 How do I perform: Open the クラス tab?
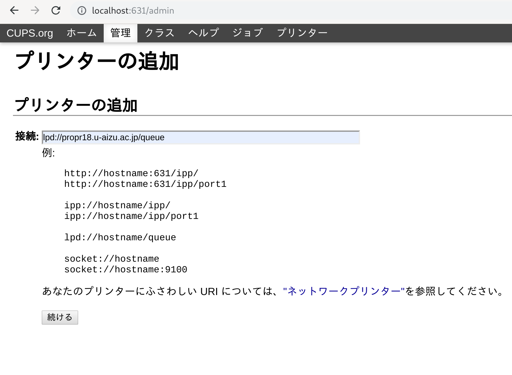[x=159, y=33]
